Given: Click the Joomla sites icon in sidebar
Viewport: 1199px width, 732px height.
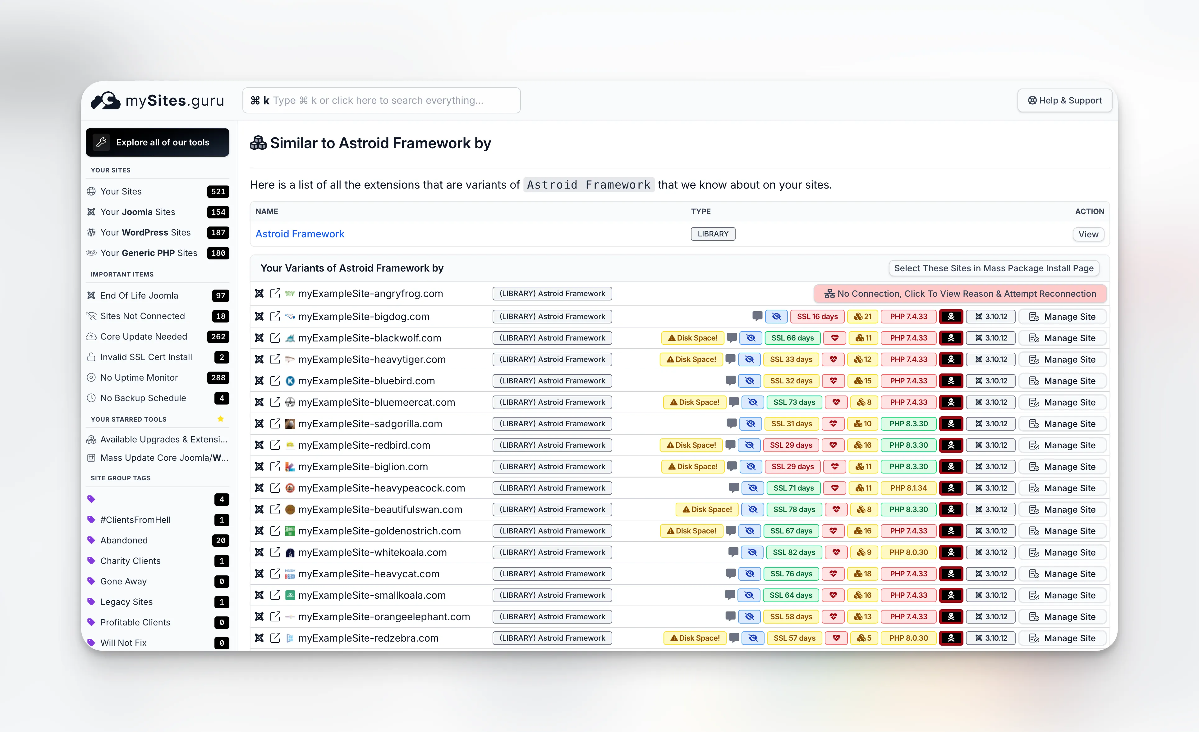Looking at the screenshot, I should (x=91, y=212).
